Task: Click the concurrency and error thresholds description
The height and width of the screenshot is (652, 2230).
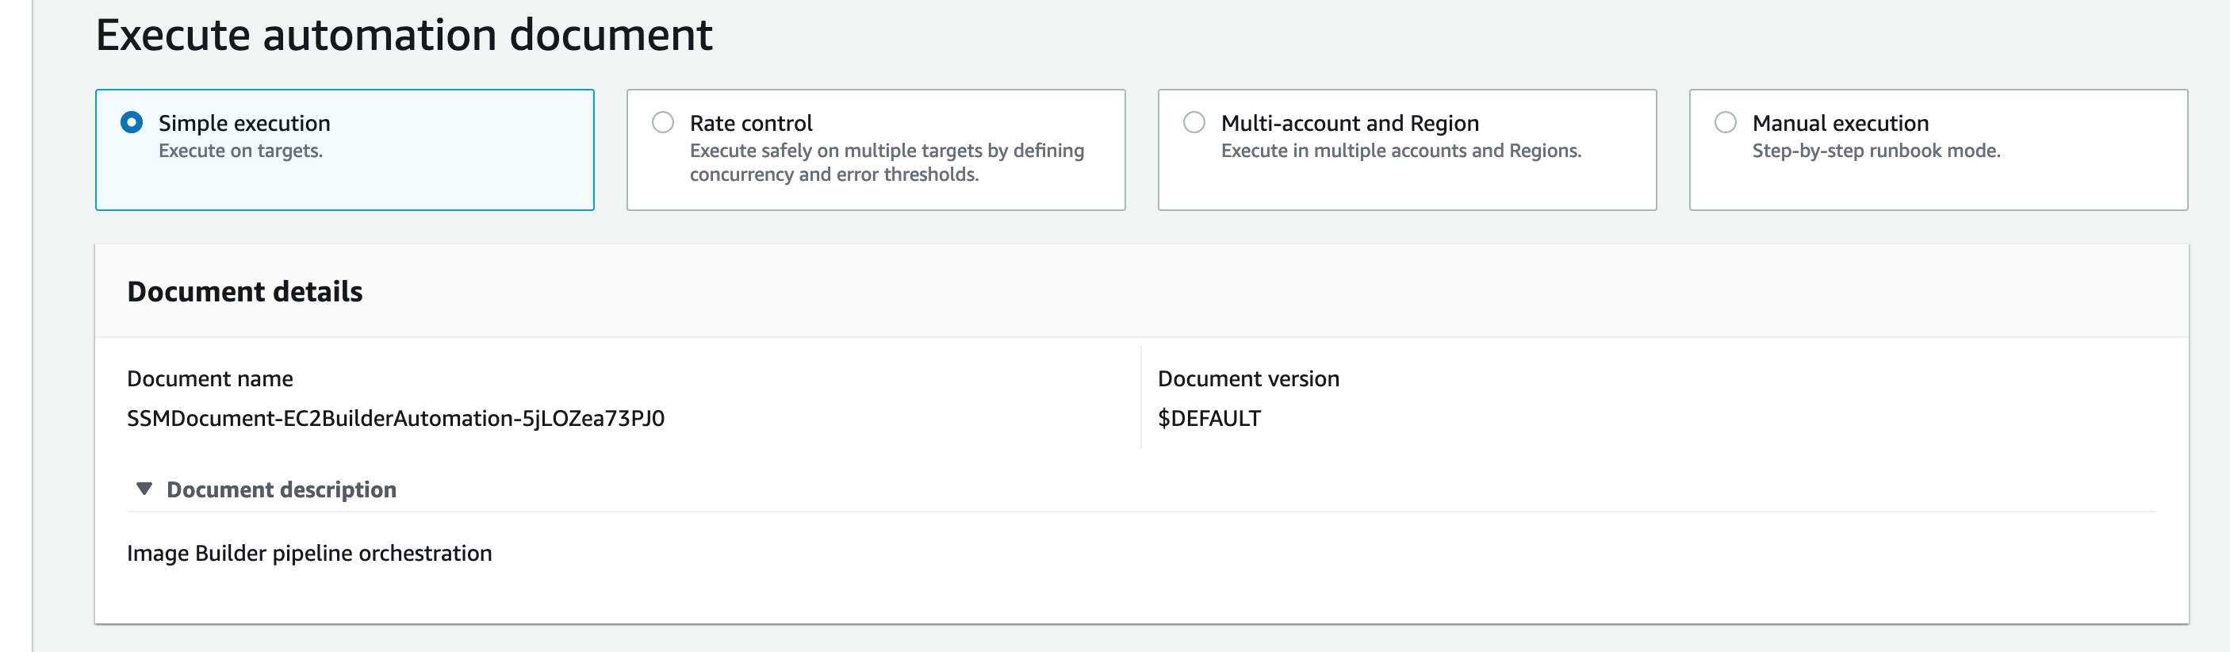Action: coord(887,163)
